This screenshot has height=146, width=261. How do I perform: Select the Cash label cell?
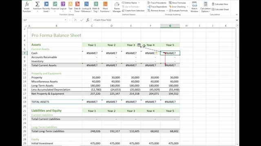[56, 53]
